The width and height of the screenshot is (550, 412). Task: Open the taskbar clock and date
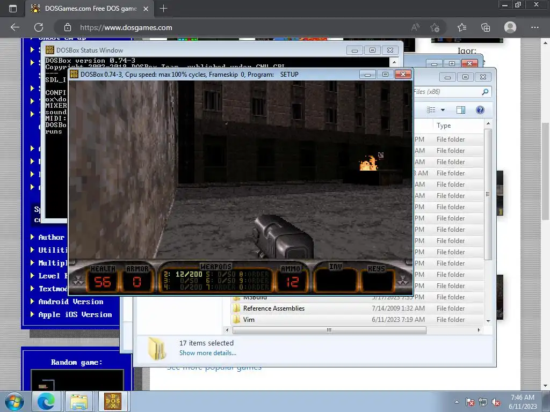[x=523, y=402]
